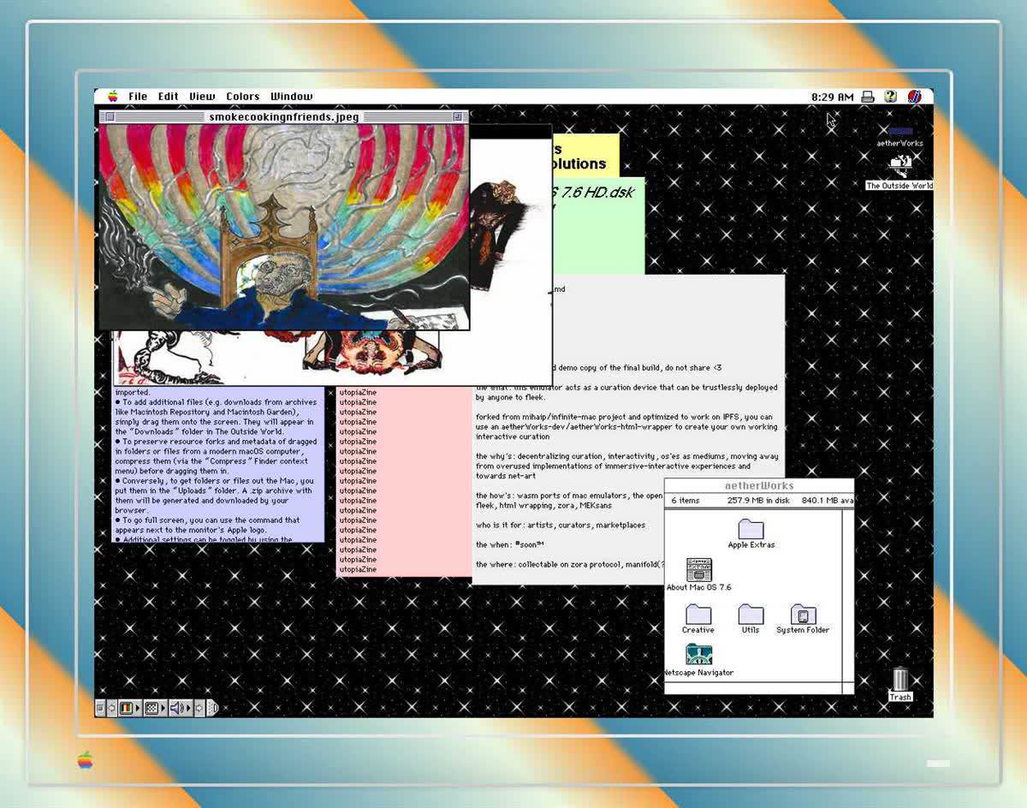Click the Apple logo on the monitor bezel
Viewport: 1027px width, 808px height.
[x=85, y=760]
